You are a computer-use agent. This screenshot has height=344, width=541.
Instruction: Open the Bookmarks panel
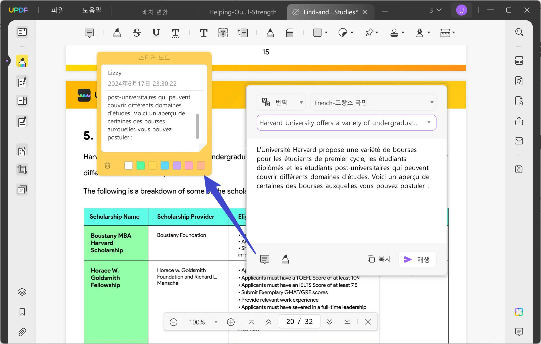(22, 312)
